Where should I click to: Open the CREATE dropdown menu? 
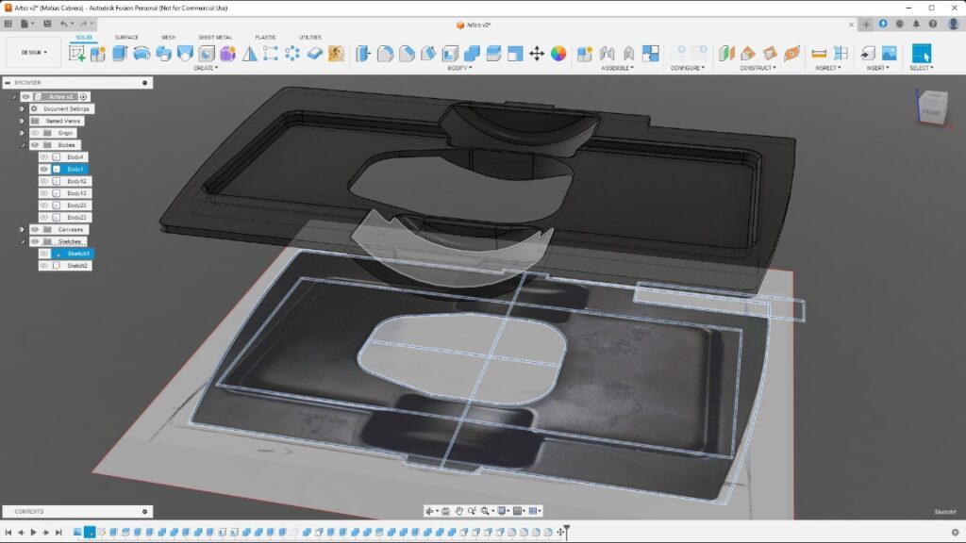point(206,68)
